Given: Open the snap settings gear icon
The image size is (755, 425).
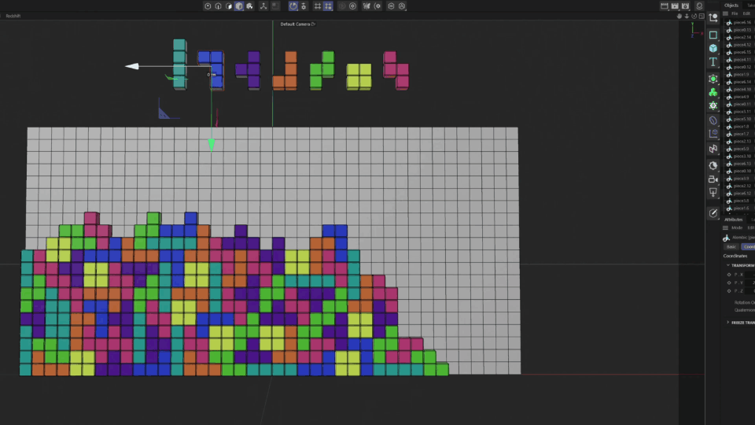Looking at the screenshot, I should [x=304, y=6].
